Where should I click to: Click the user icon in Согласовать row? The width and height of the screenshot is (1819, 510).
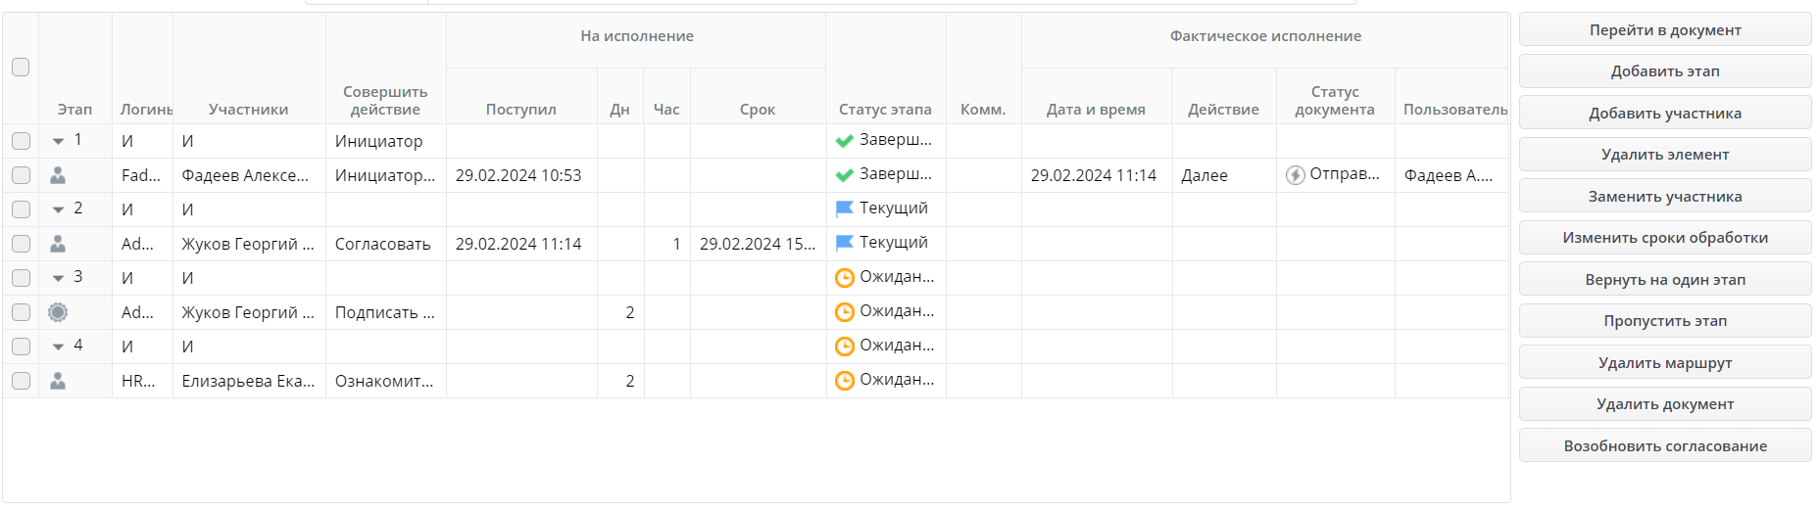coord(58,244)
